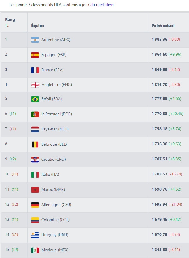Click the Spain flag icon
189x258 pixels.
(35, 55)
